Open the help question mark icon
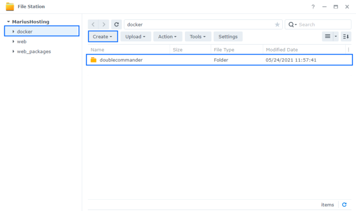This screenshot has width=356, height=211. point(313,7)
